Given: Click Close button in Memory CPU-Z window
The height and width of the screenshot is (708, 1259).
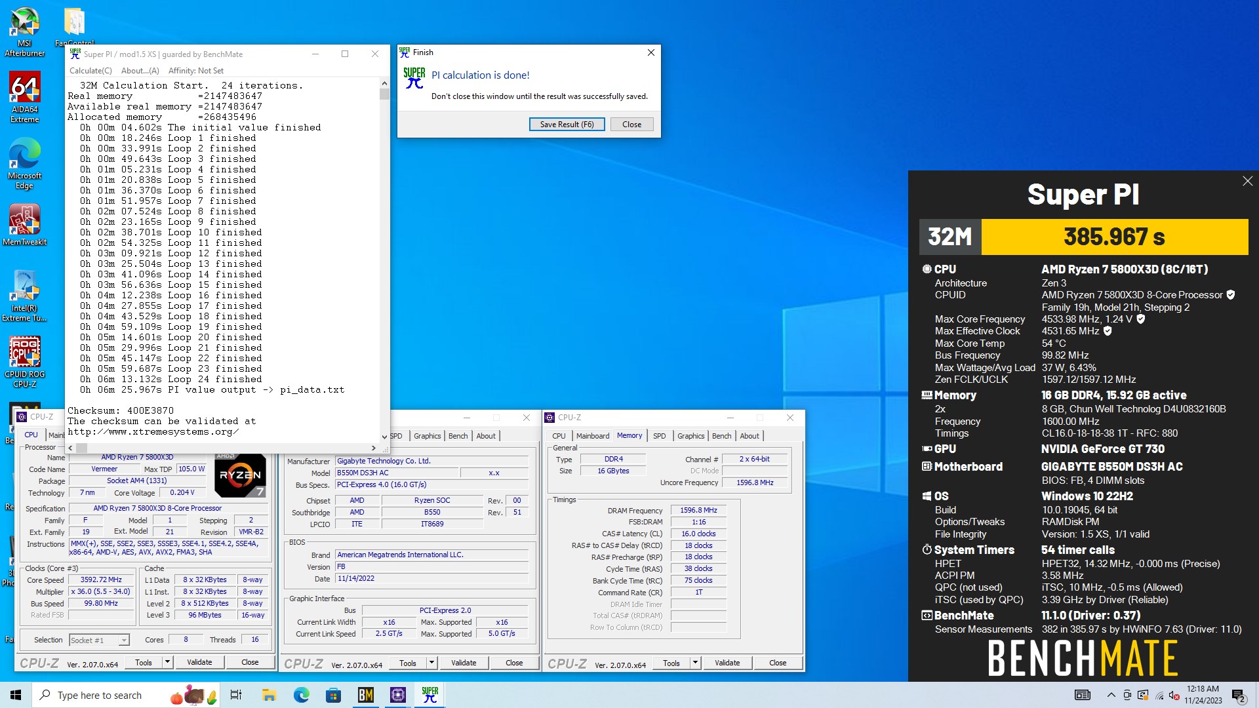Looking at the screenshot, I should (778, 663).
